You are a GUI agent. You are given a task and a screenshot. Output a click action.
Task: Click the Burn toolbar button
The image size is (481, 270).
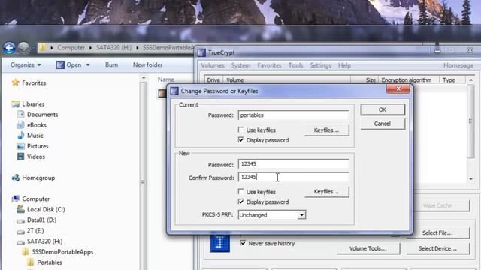(111, 65)
